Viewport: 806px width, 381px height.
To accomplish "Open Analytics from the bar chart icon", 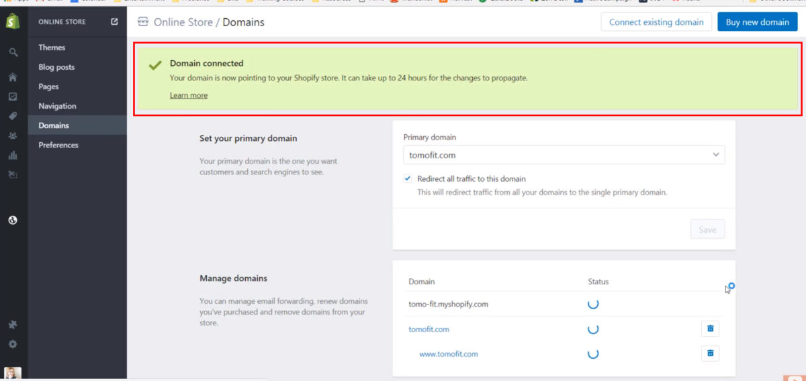I will pos(13,155).
